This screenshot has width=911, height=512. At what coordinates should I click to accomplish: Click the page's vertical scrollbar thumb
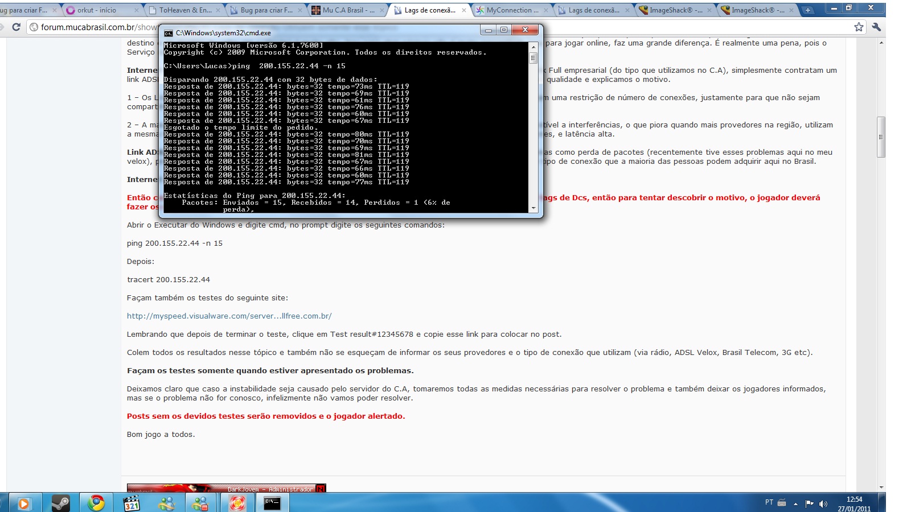[881, 137]
